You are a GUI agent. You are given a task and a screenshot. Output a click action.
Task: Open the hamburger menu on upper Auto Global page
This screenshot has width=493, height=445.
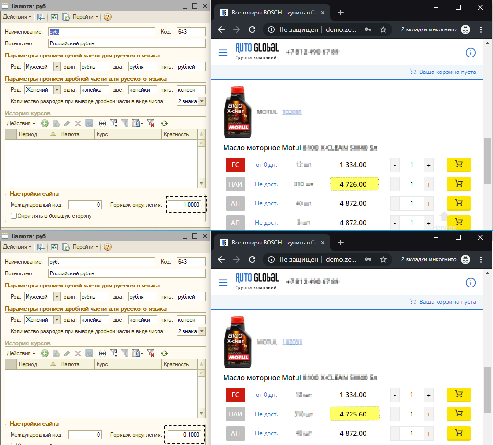[223, 53]
